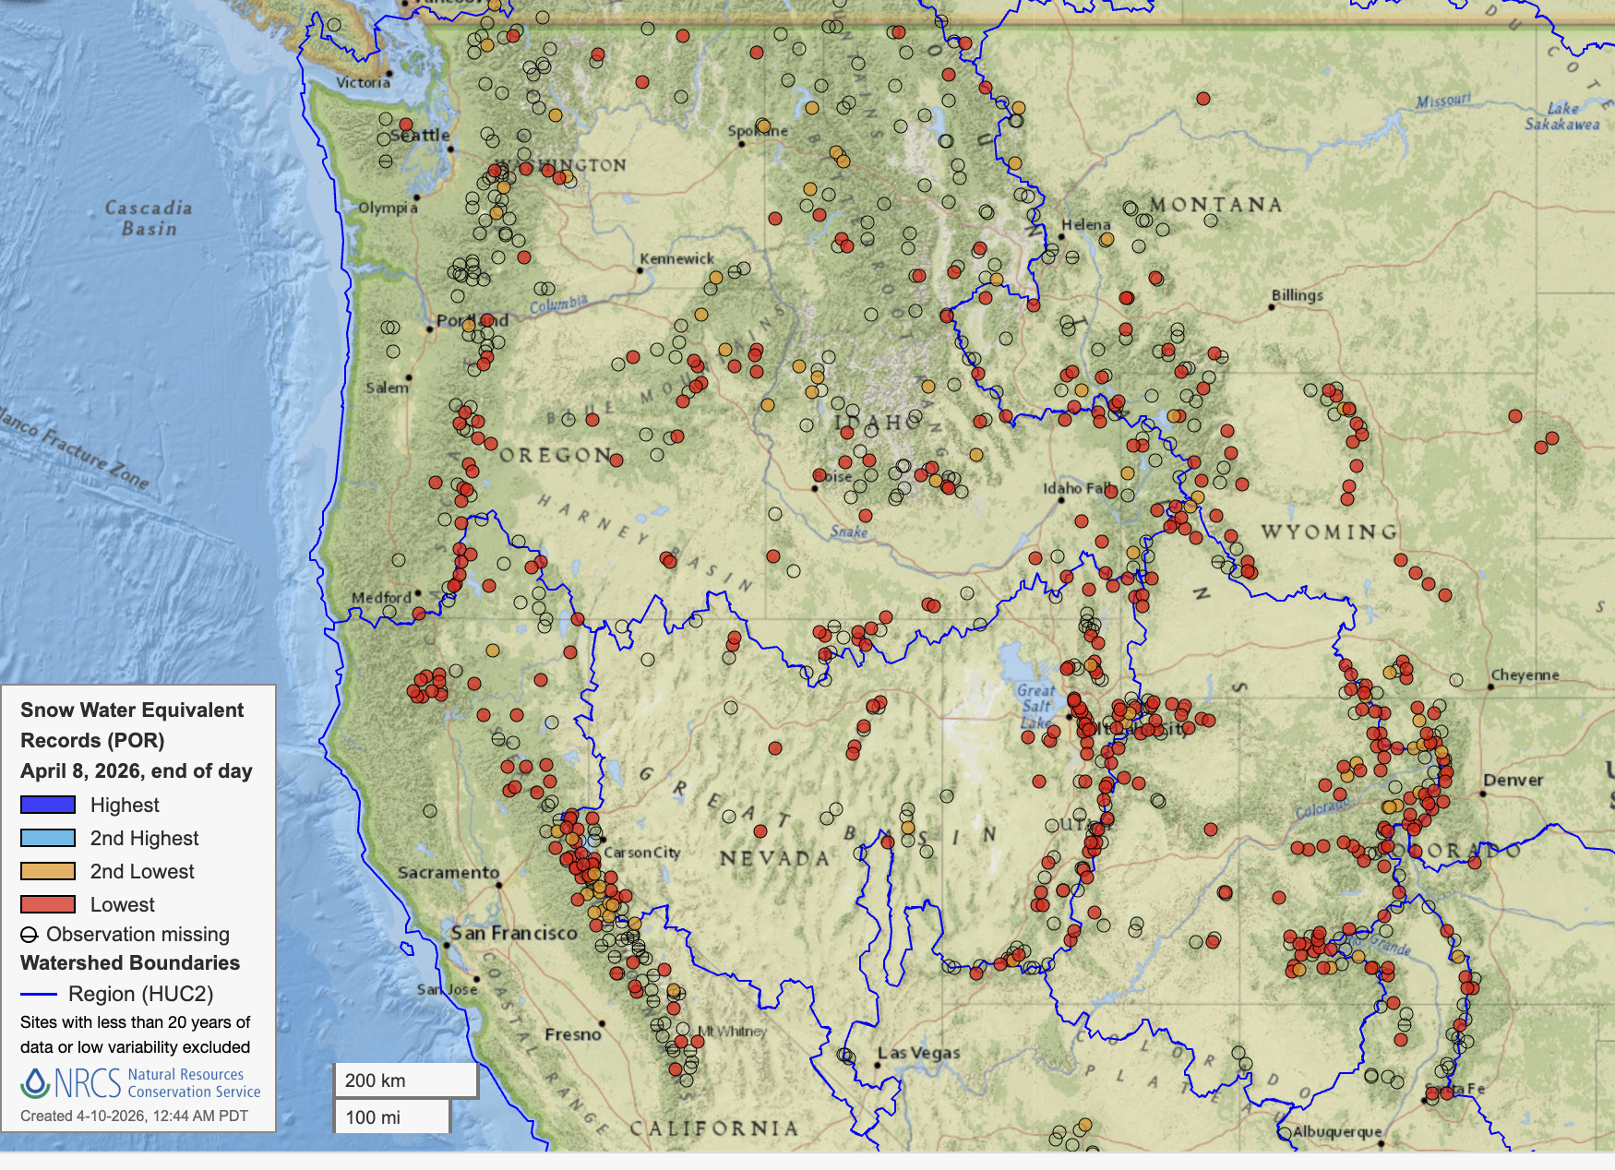Select the Las Vegas city dot
The image size is (1615, 1170).
[x=877, y=1065]
